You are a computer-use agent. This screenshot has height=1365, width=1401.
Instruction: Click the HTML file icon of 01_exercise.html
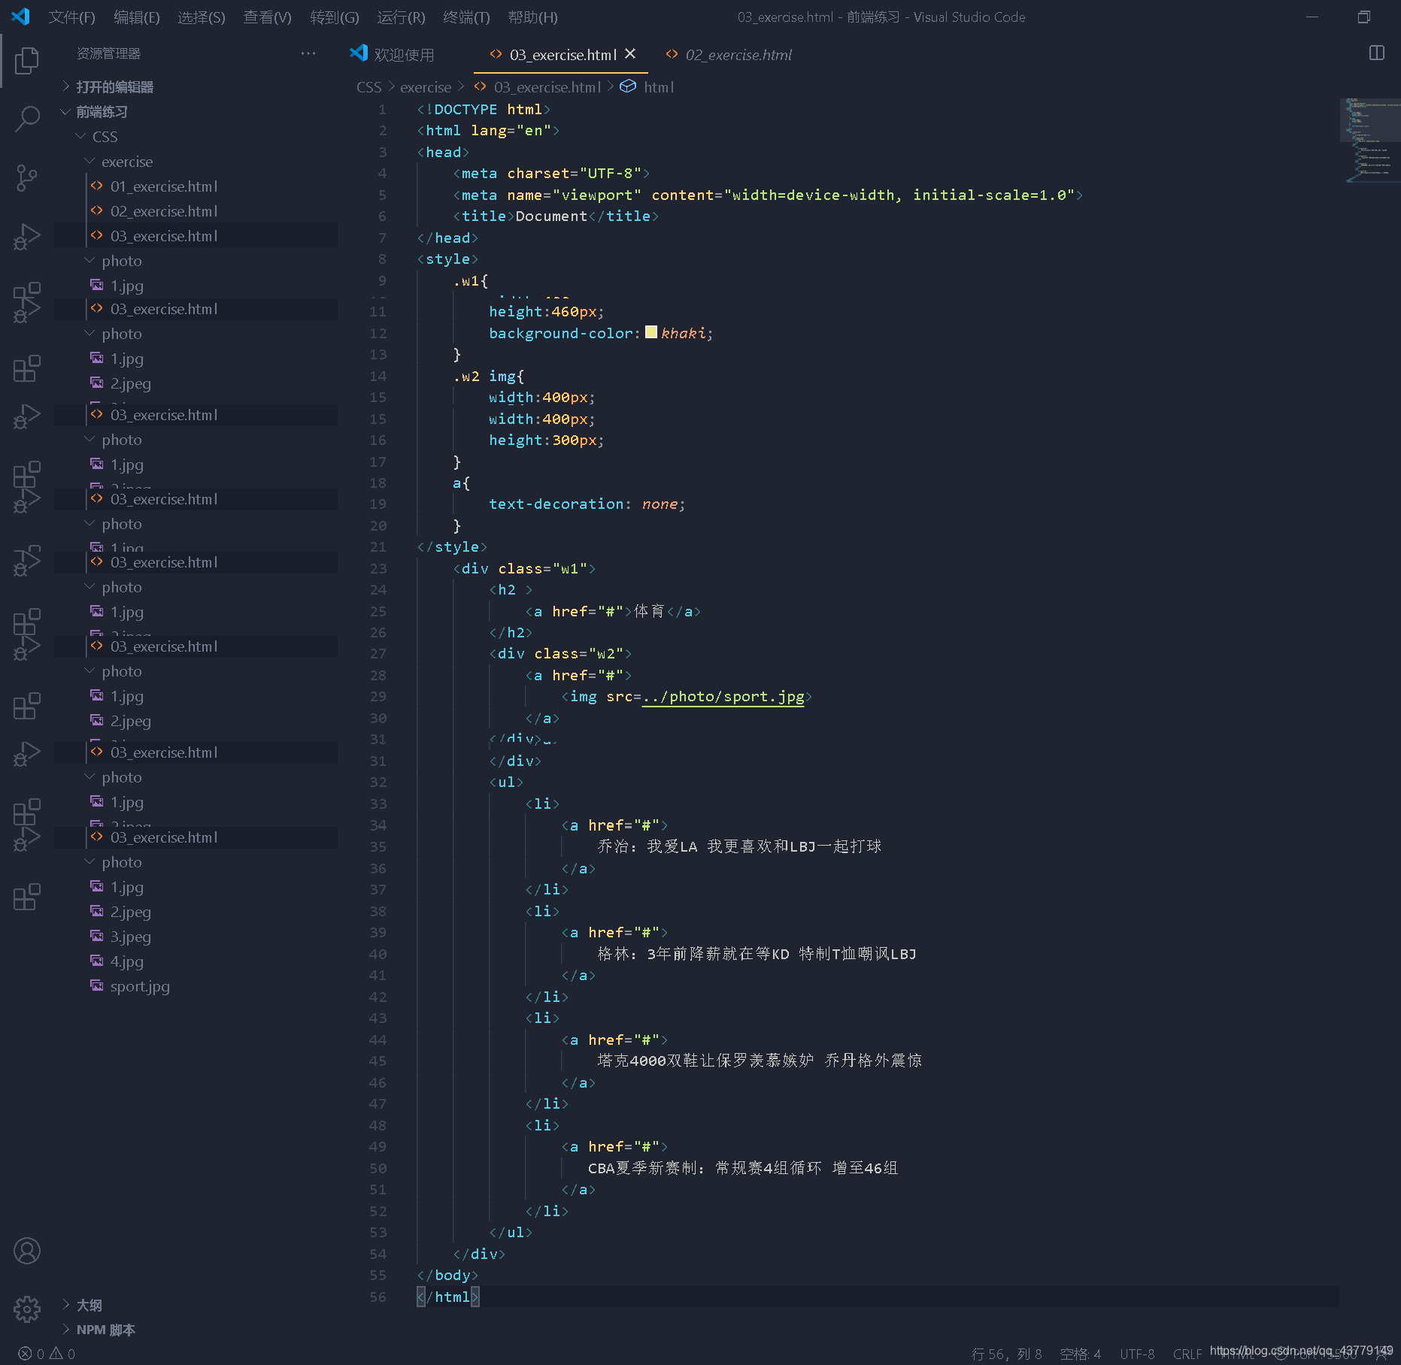pyautogui.click(x=97, y=186)
